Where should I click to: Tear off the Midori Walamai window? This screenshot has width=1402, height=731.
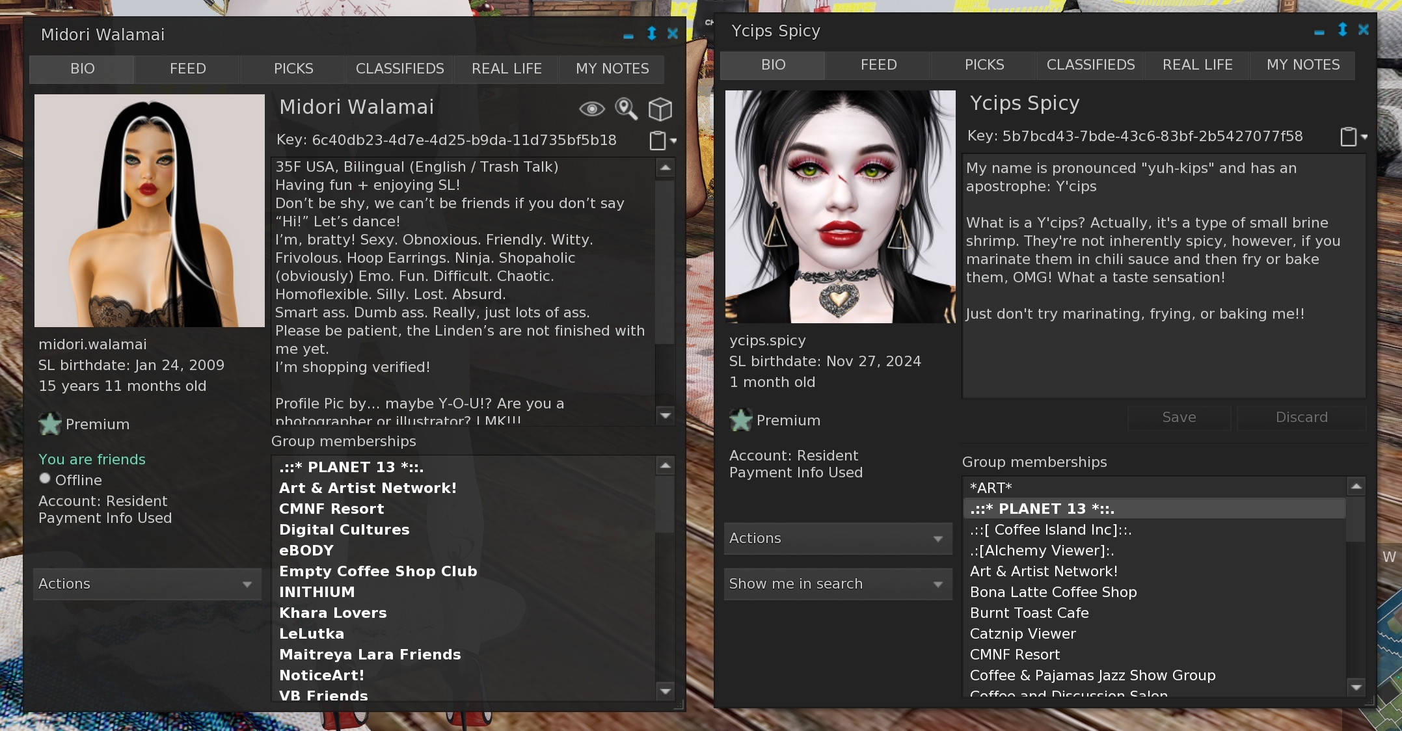pos(651,34)
